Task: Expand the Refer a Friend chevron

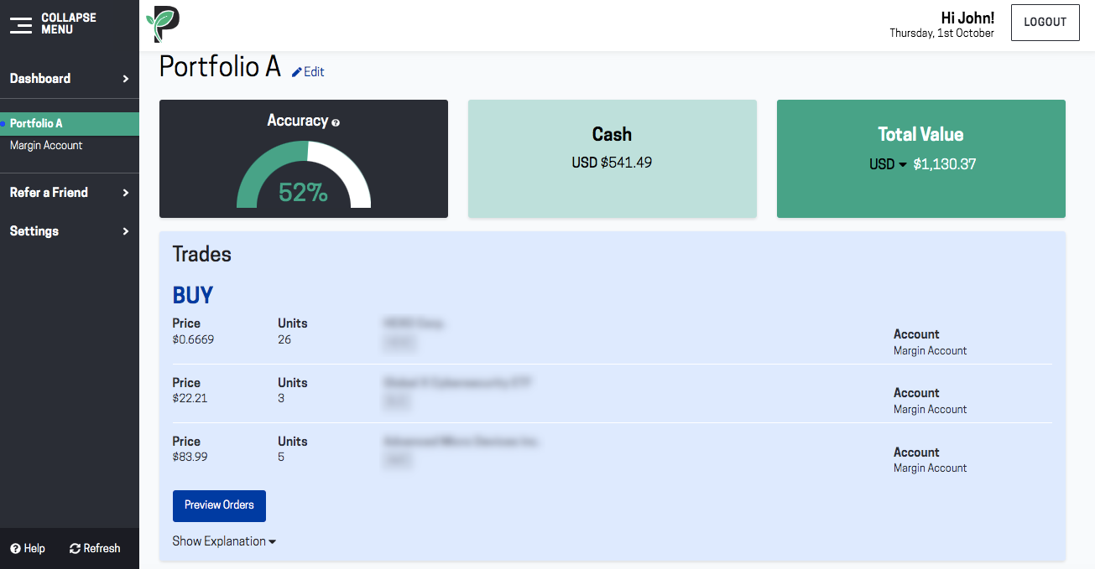Action: click(126, 193)
